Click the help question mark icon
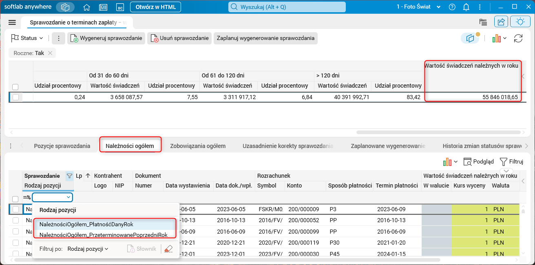This screenshot has height=265, width=535. (452, 7)
